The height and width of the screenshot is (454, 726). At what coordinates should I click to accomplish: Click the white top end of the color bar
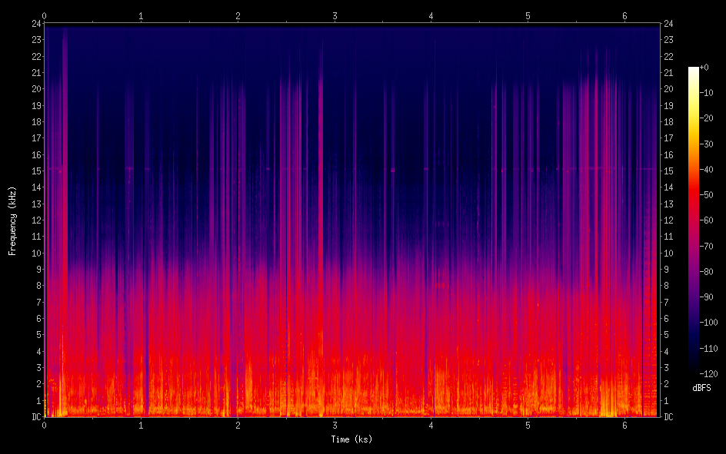pos(694,70)
